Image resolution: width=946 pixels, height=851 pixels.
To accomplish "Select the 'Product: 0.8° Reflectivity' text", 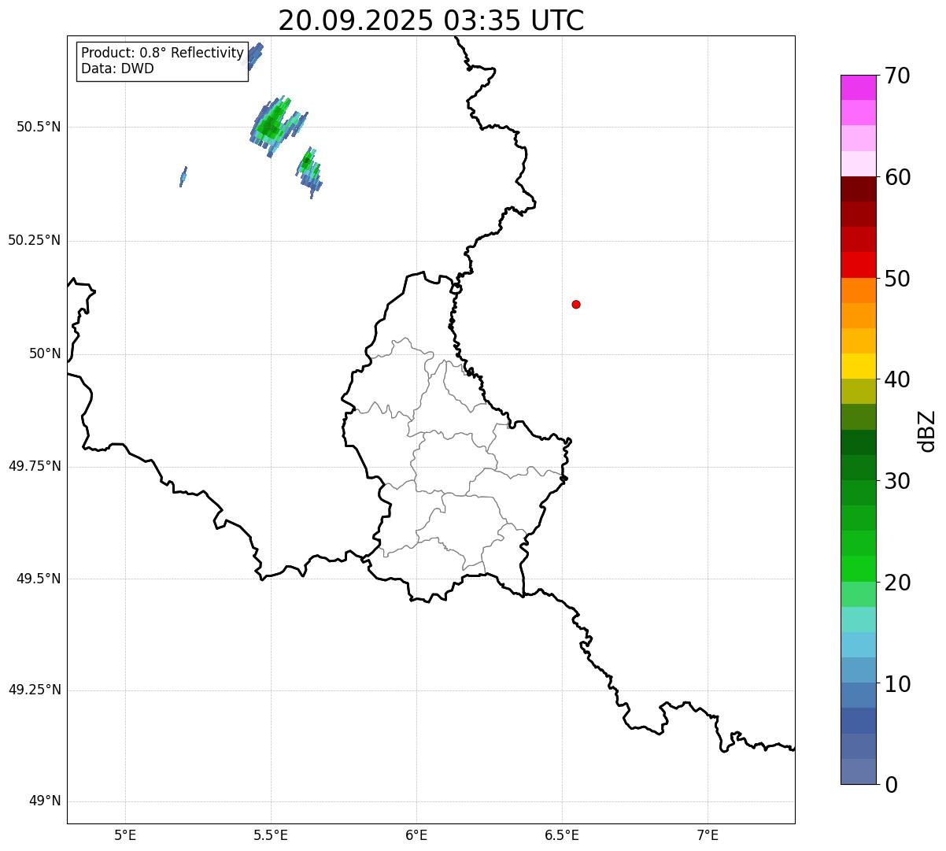I will click(163, 53).
